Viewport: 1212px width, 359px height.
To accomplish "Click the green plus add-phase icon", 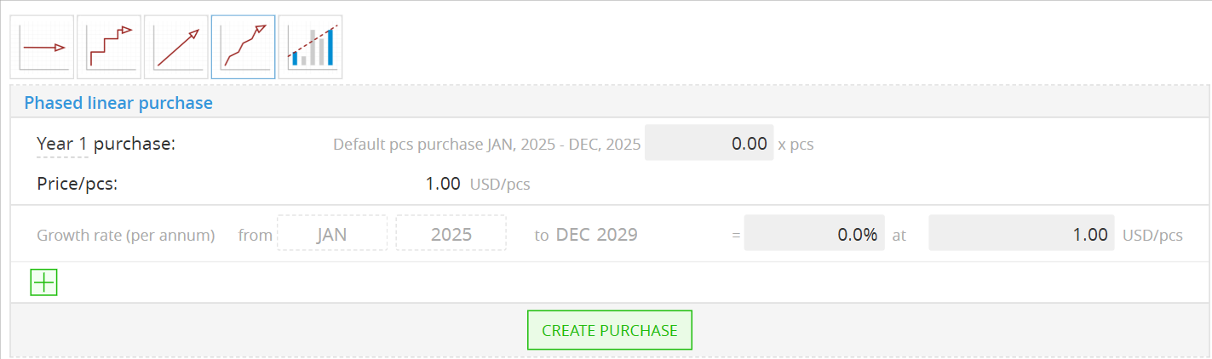I will click(43, 282).
